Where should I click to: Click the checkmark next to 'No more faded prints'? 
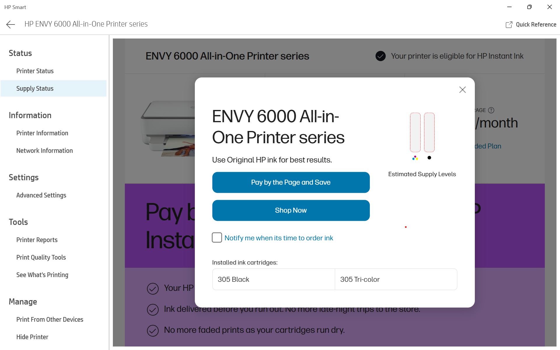[x=152, y=330]
